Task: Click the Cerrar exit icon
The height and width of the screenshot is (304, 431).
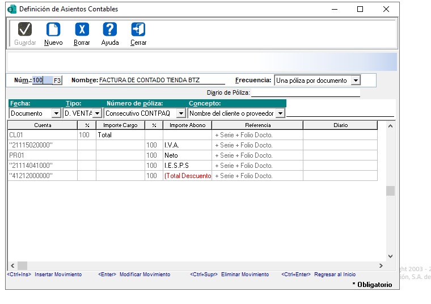Action: (138, 29)
